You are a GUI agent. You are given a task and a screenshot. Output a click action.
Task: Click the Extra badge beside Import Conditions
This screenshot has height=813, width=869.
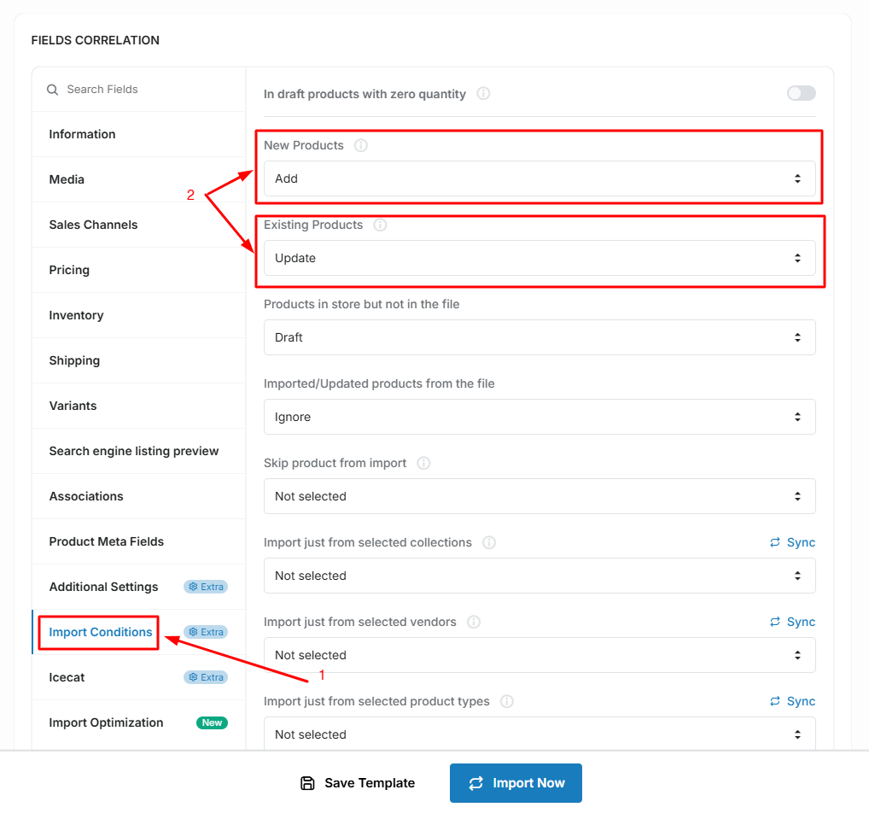[206, 632]
